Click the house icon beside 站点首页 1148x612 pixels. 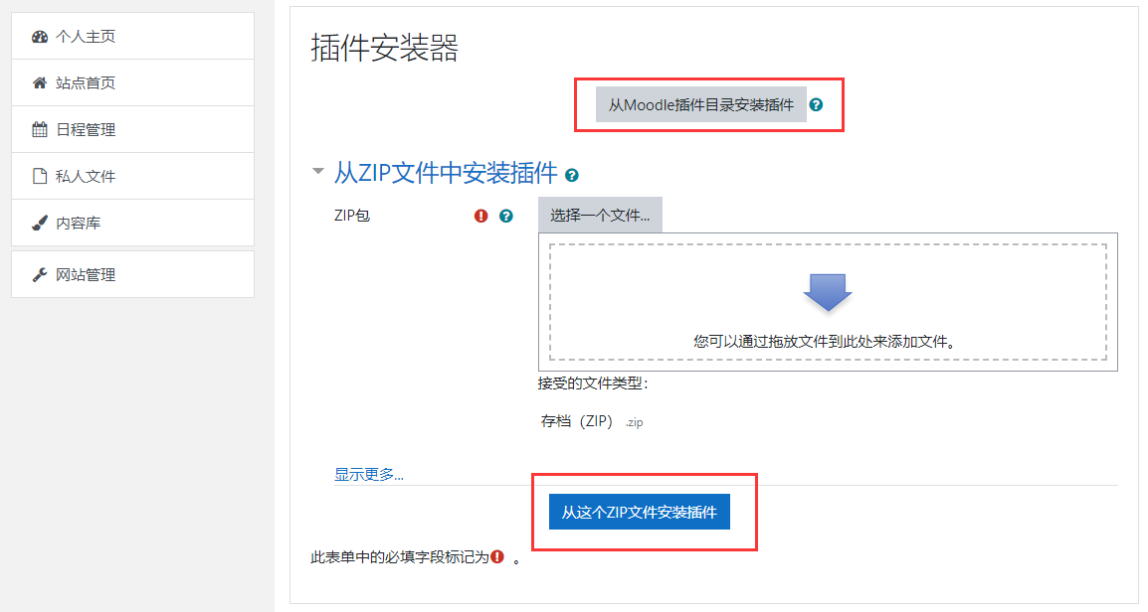click(x=40, y=83)
